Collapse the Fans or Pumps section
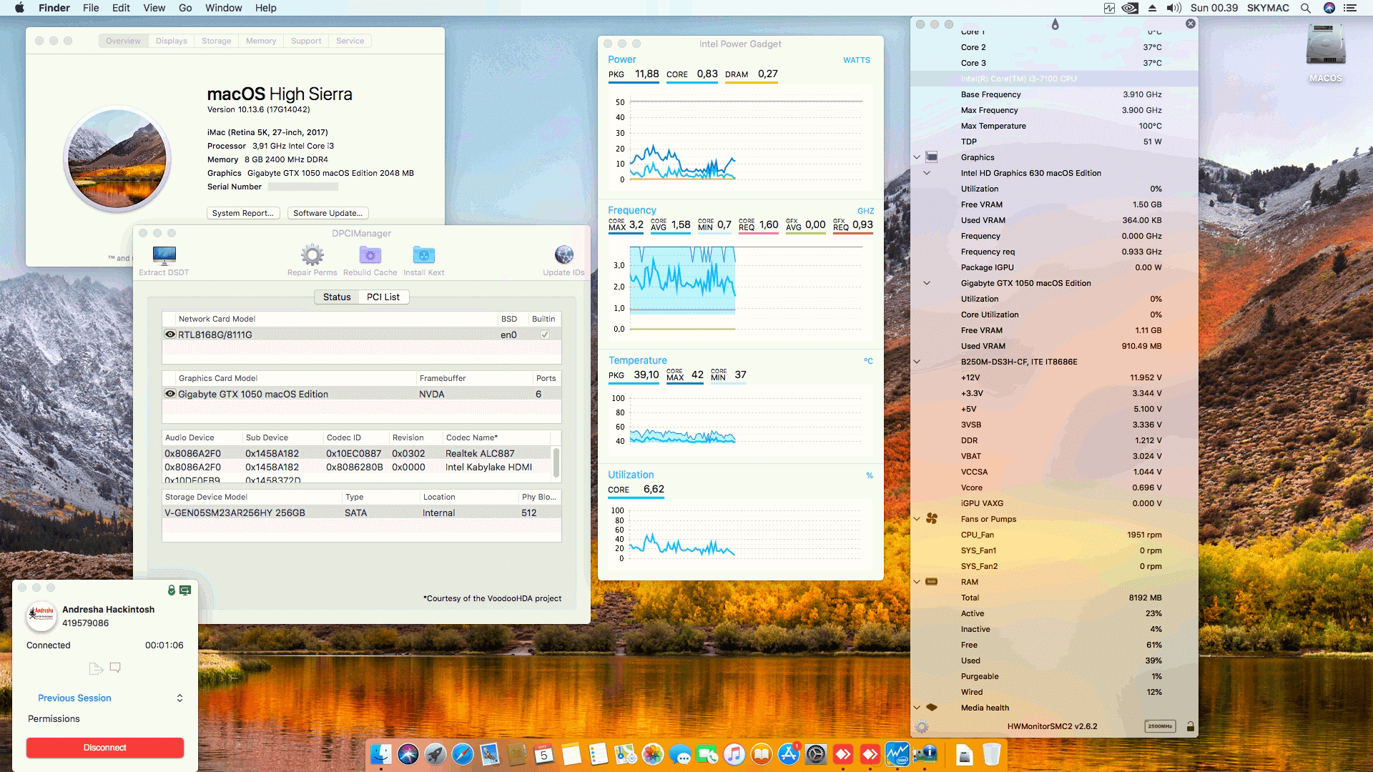The width and height of the screenshot is (1373, 772). pos(917,518)
